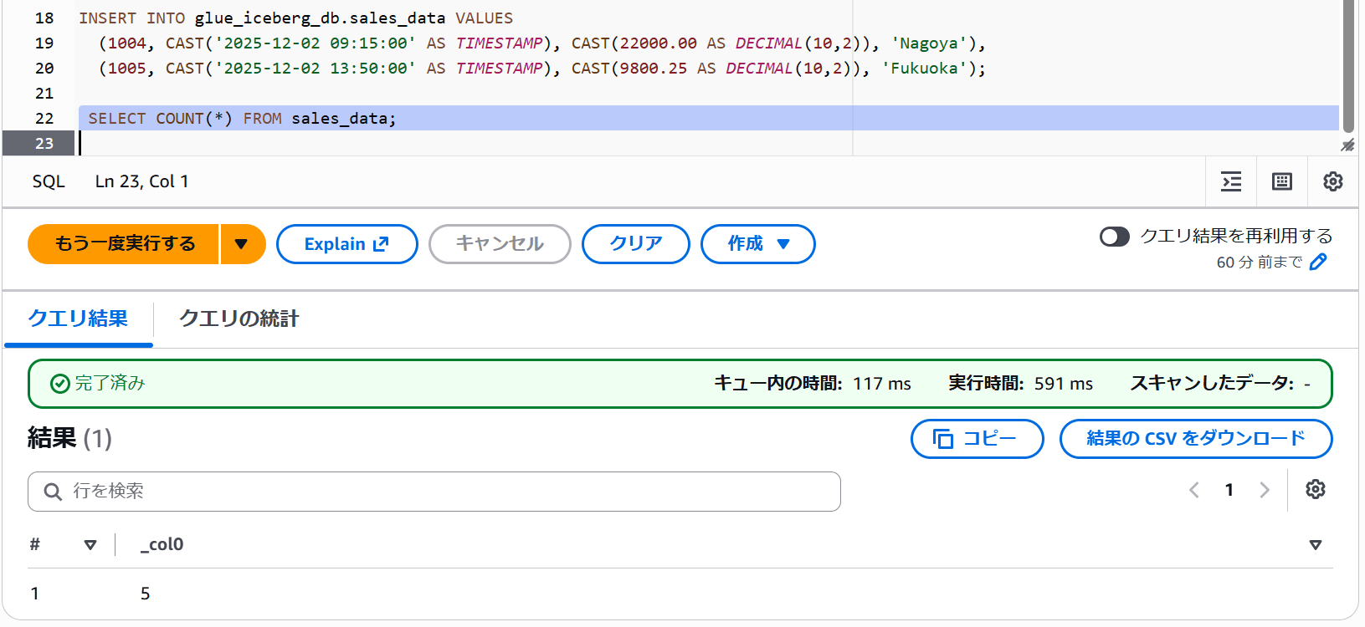Click the クリア button
The width and height of the screenshot is (1365, 627).
pos(636,244)
